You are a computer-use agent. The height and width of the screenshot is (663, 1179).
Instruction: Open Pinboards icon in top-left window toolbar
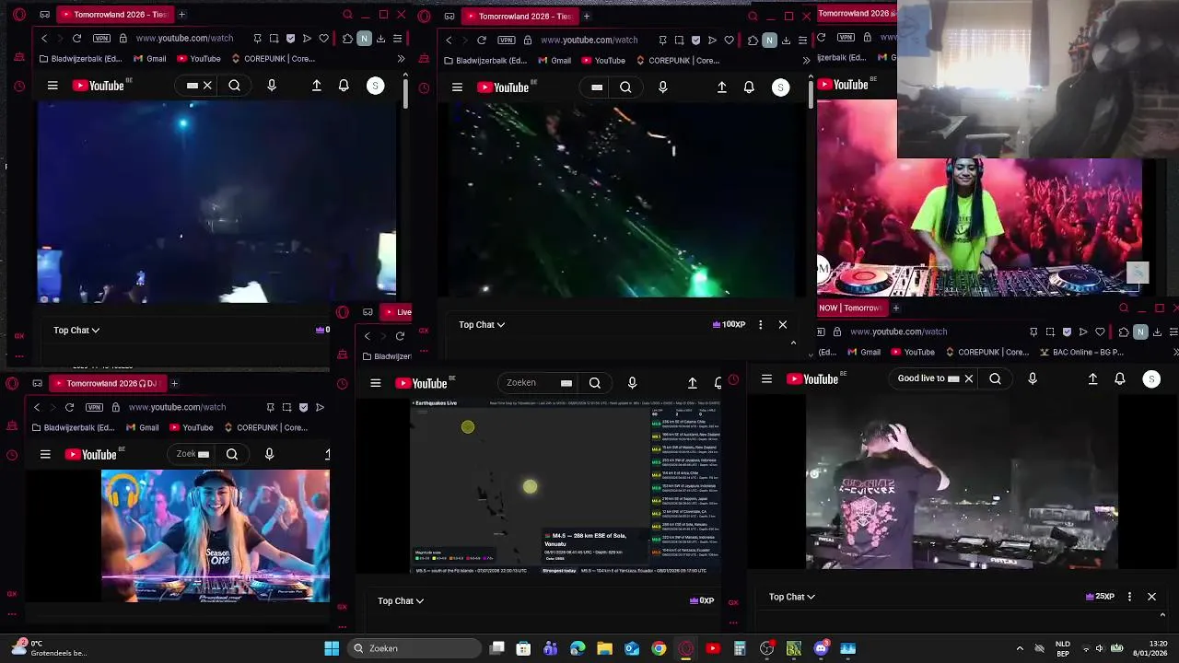[x=257, y=39]
